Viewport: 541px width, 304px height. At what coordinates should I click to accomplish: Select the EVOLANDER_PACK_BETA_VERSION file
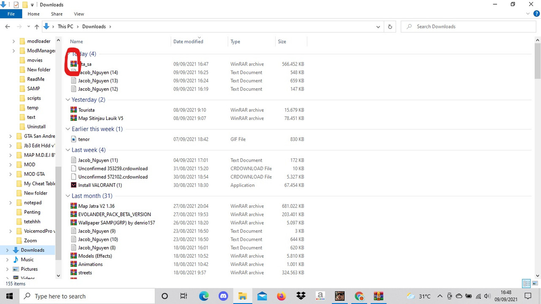(115, 214)
